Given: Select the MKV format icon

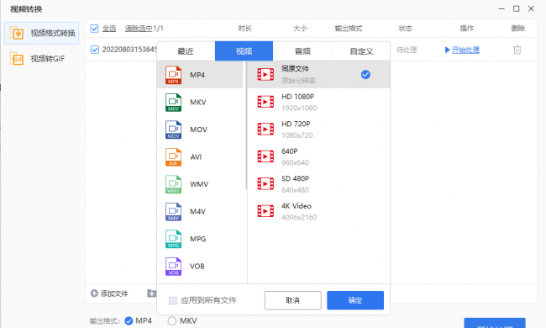Looking at the screenshot, I should click(x=173, y=102).
